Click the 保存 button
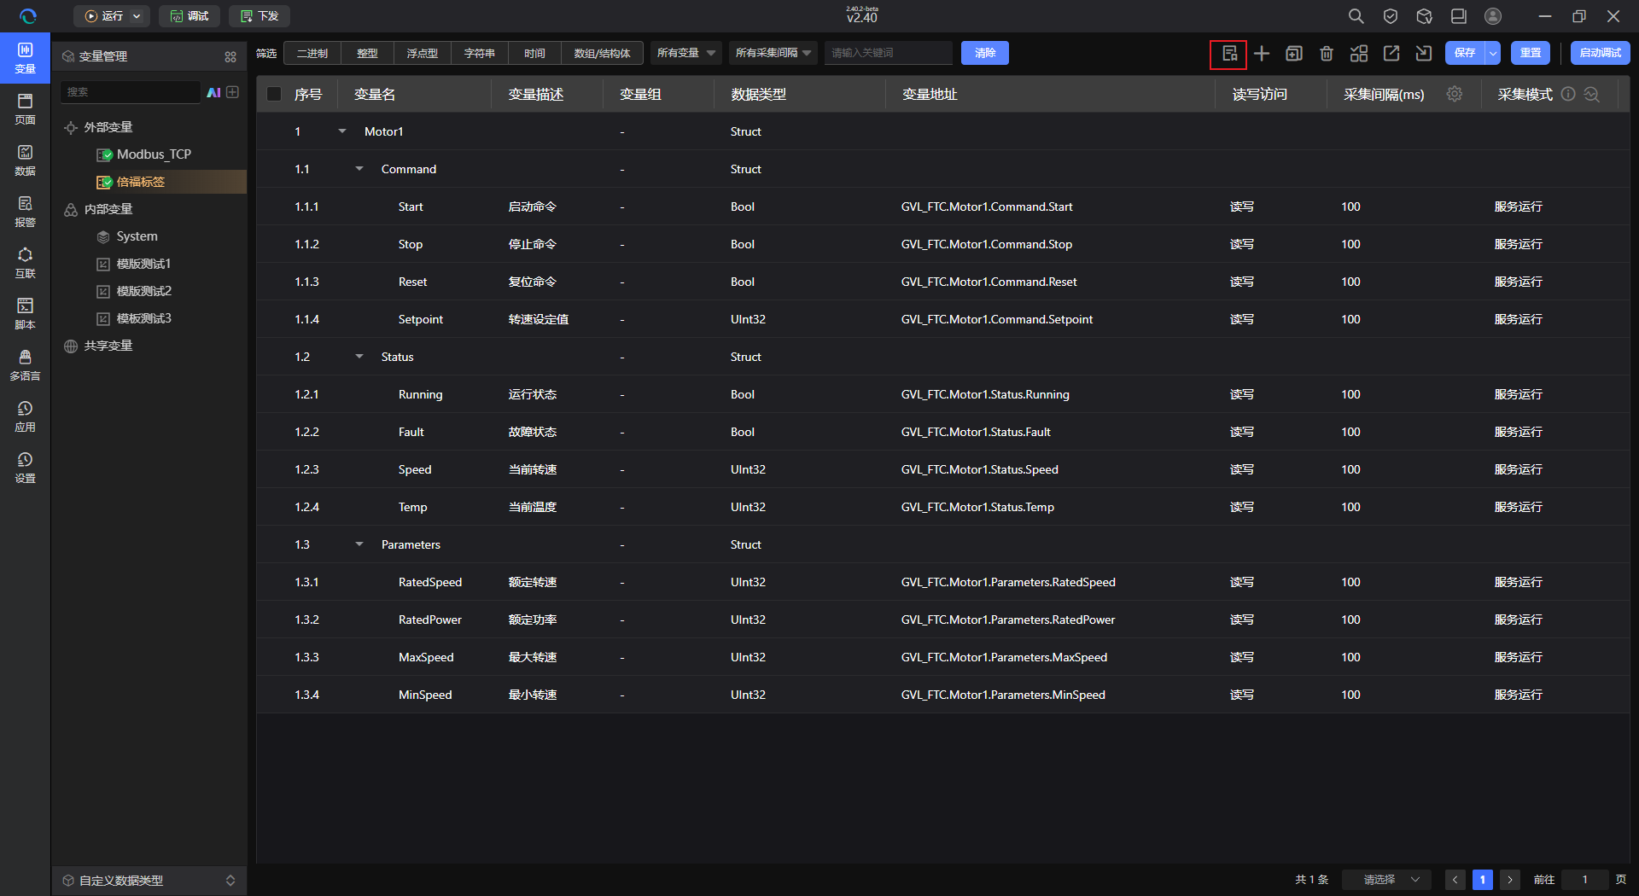 pos(1465,53)
